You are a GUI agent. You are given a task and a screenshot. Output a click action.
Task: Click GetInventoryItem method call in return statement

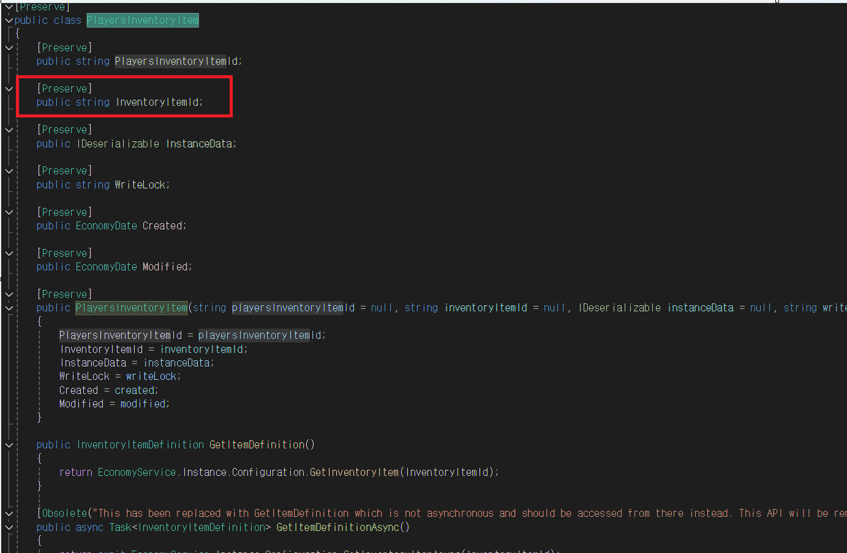pos(355,472)
